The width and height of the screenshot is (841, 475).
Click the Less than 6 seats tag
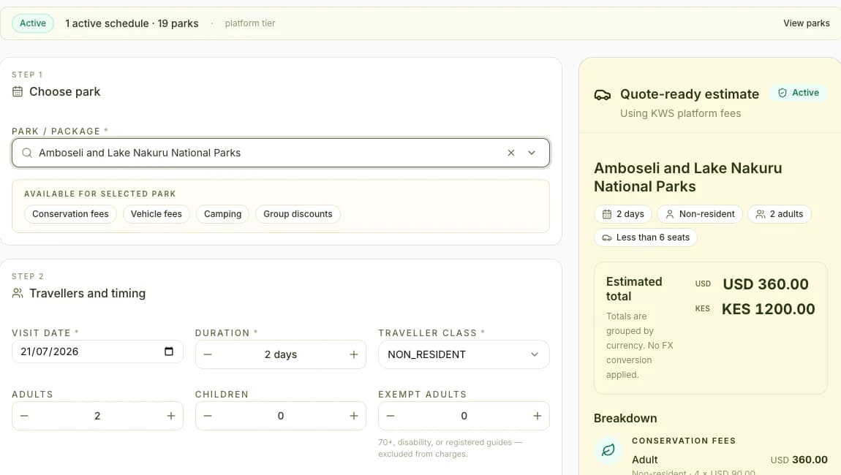pyautogui.click(x=645, y=237)
